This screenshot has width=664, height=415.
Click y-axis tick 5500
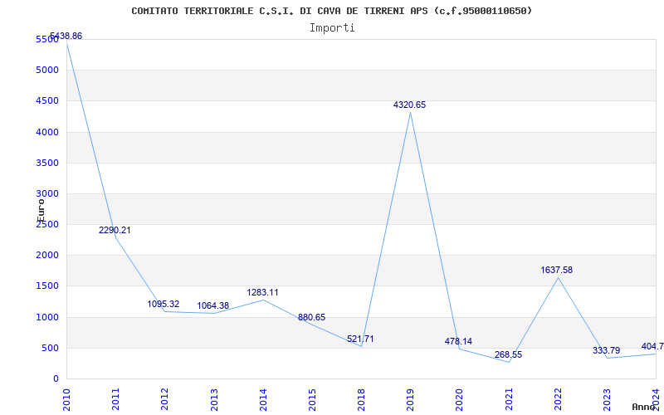(x=47, y=39)
